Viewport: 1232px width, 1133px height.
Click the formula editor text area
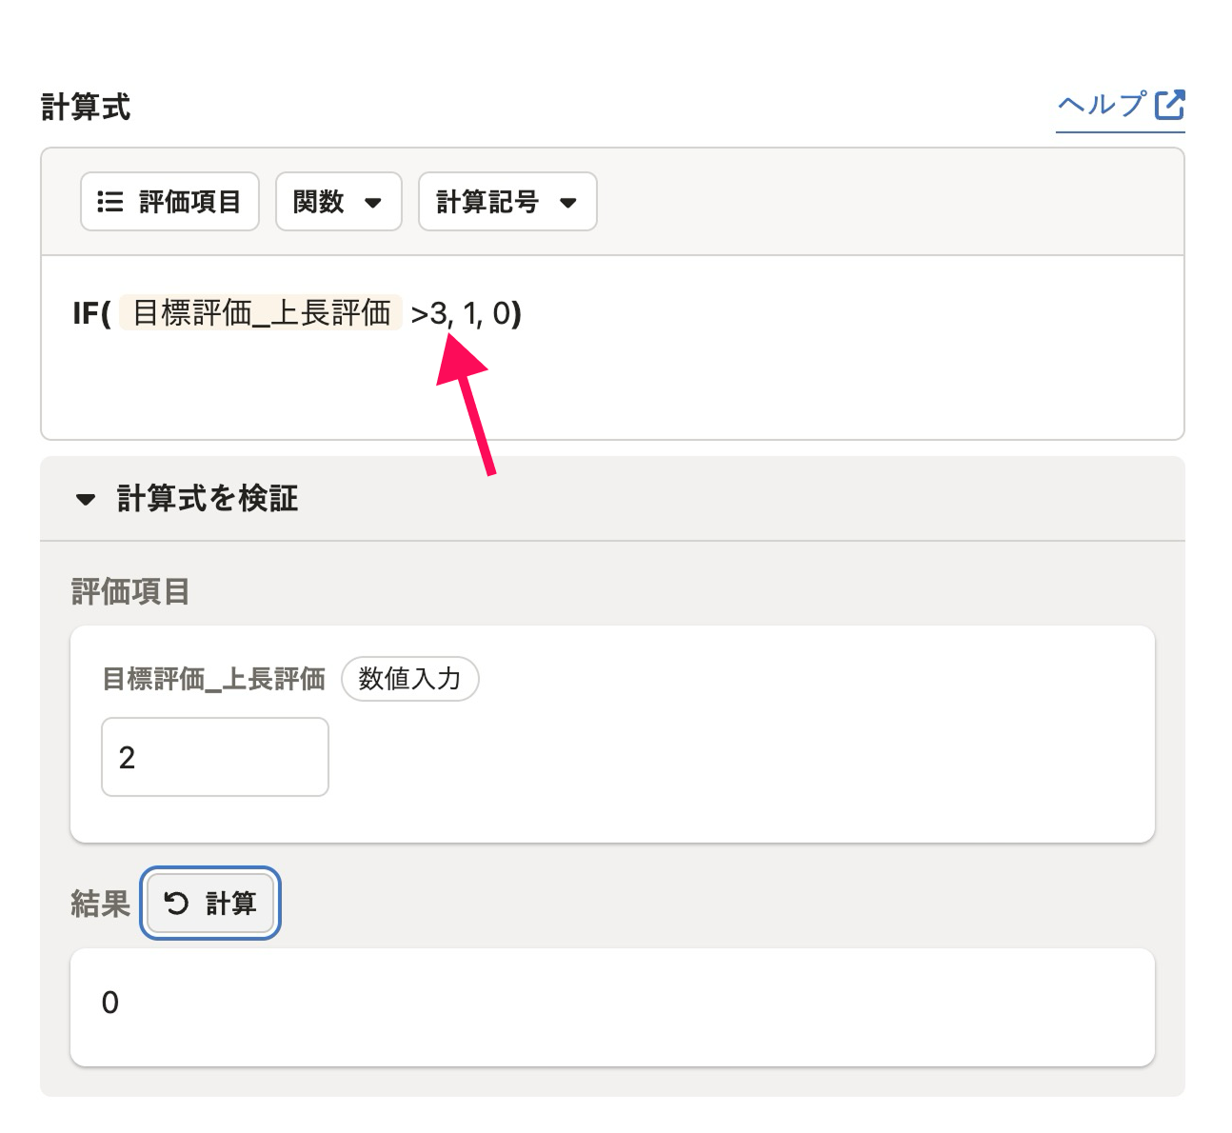click(612, 348)
